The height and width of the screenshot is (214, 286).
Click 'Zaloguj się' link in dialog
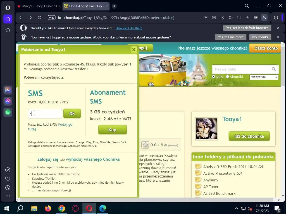(x=48, y=159)
